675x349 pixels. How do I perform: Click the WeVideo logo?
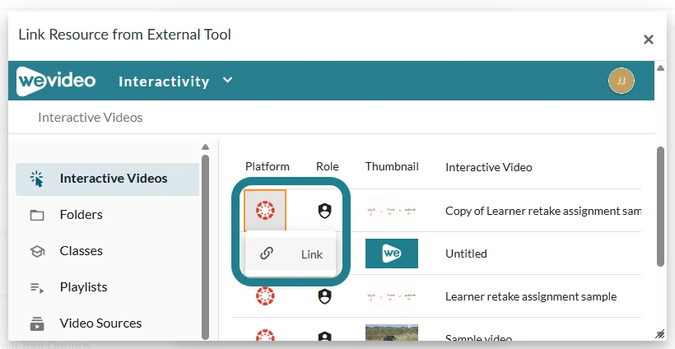pos(56,81)
